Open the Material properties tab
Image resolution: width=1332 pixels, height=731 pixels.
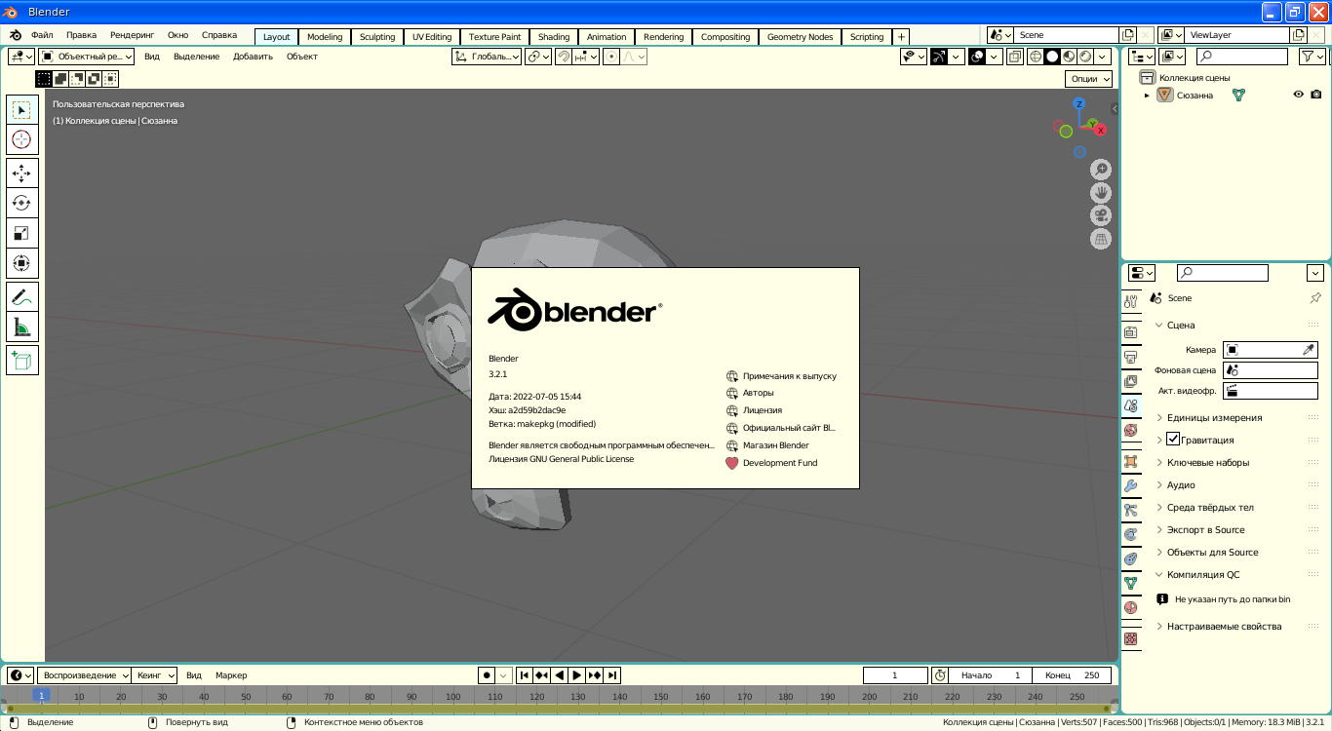(x=1130, y=607)
